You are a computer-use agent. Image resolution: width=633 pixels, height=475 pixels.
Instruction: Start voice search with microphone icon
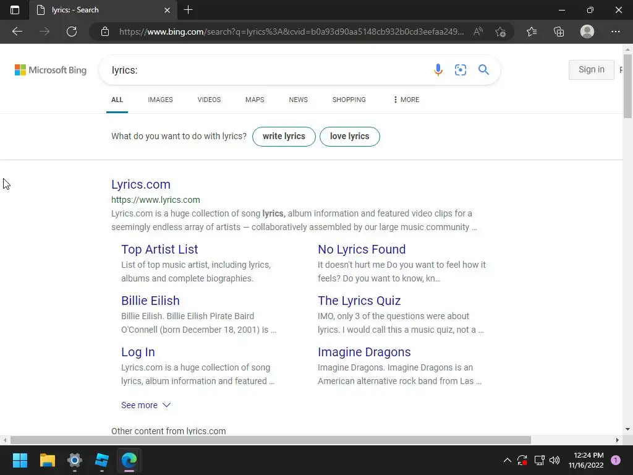tap(438, 70)
